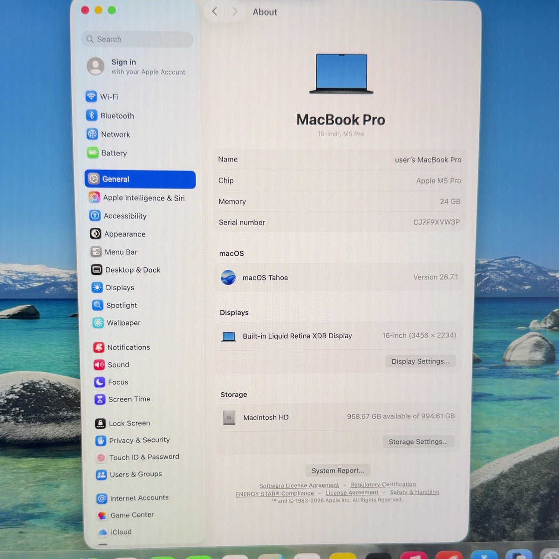Click the Game Center icon
Screen dimensions: 559x559
click(x=102, y=515)
